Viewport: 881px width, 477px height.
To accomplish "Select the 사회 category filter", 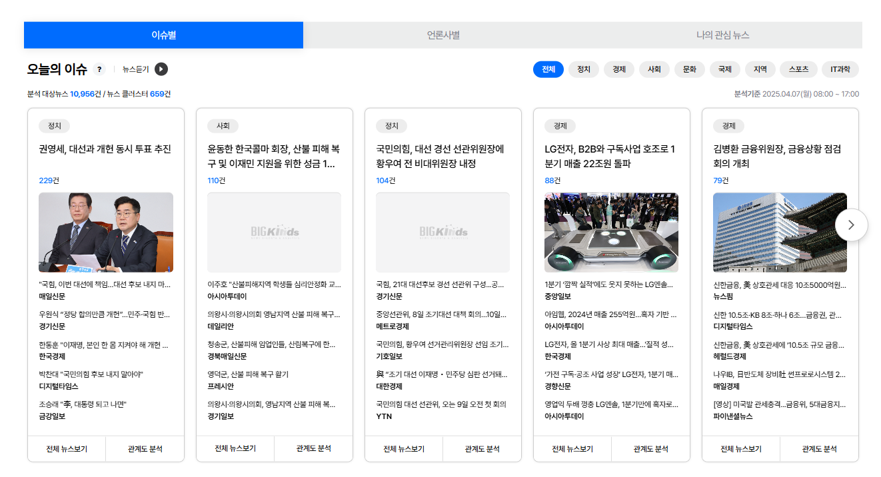I will pyautogui.click(x=654, y=69).
